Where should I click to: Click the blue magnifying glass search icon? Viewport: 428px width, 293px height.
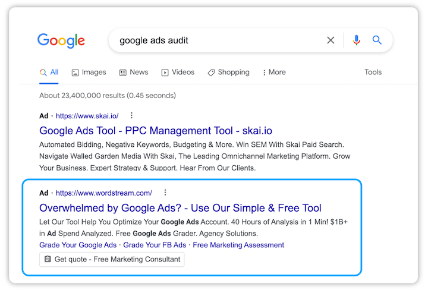tap(377, 40)
